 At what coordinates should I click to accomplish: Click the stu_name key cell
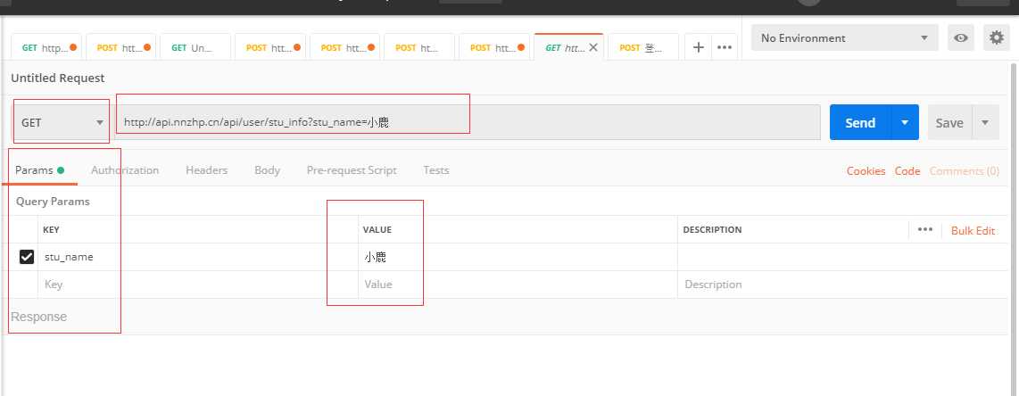coord(197,257)
